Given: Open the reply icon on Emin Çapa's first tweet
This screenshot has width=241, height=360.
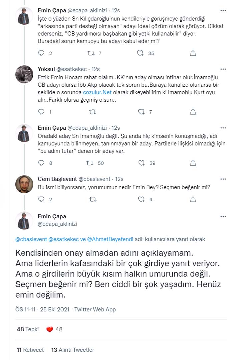Looking at the screenshot, I should 41,53.
